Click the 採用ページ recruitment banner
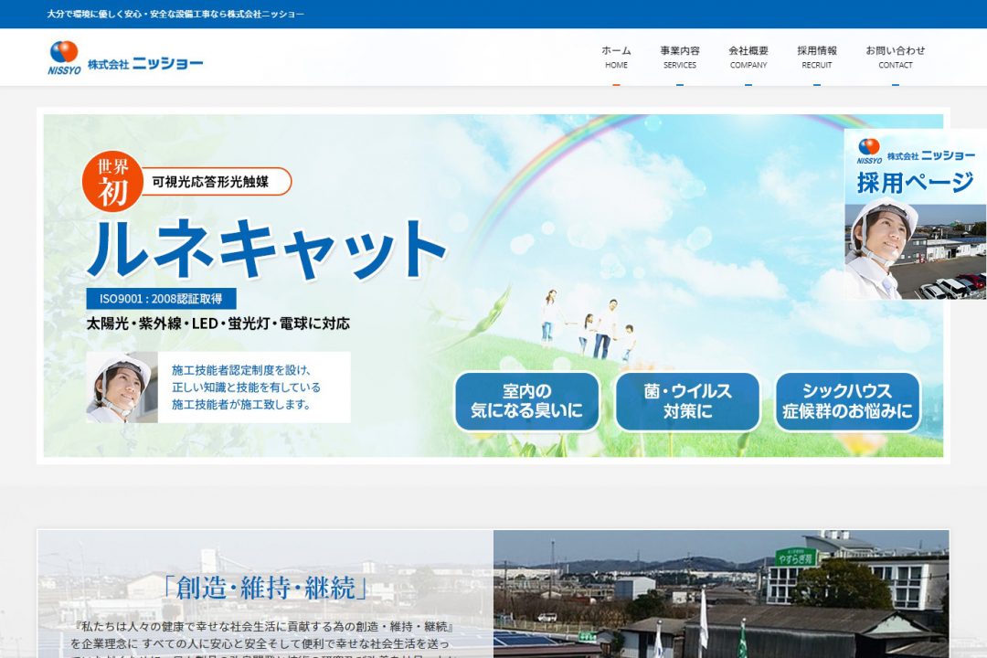The image size is (987, 658). (x=915, y=214)
